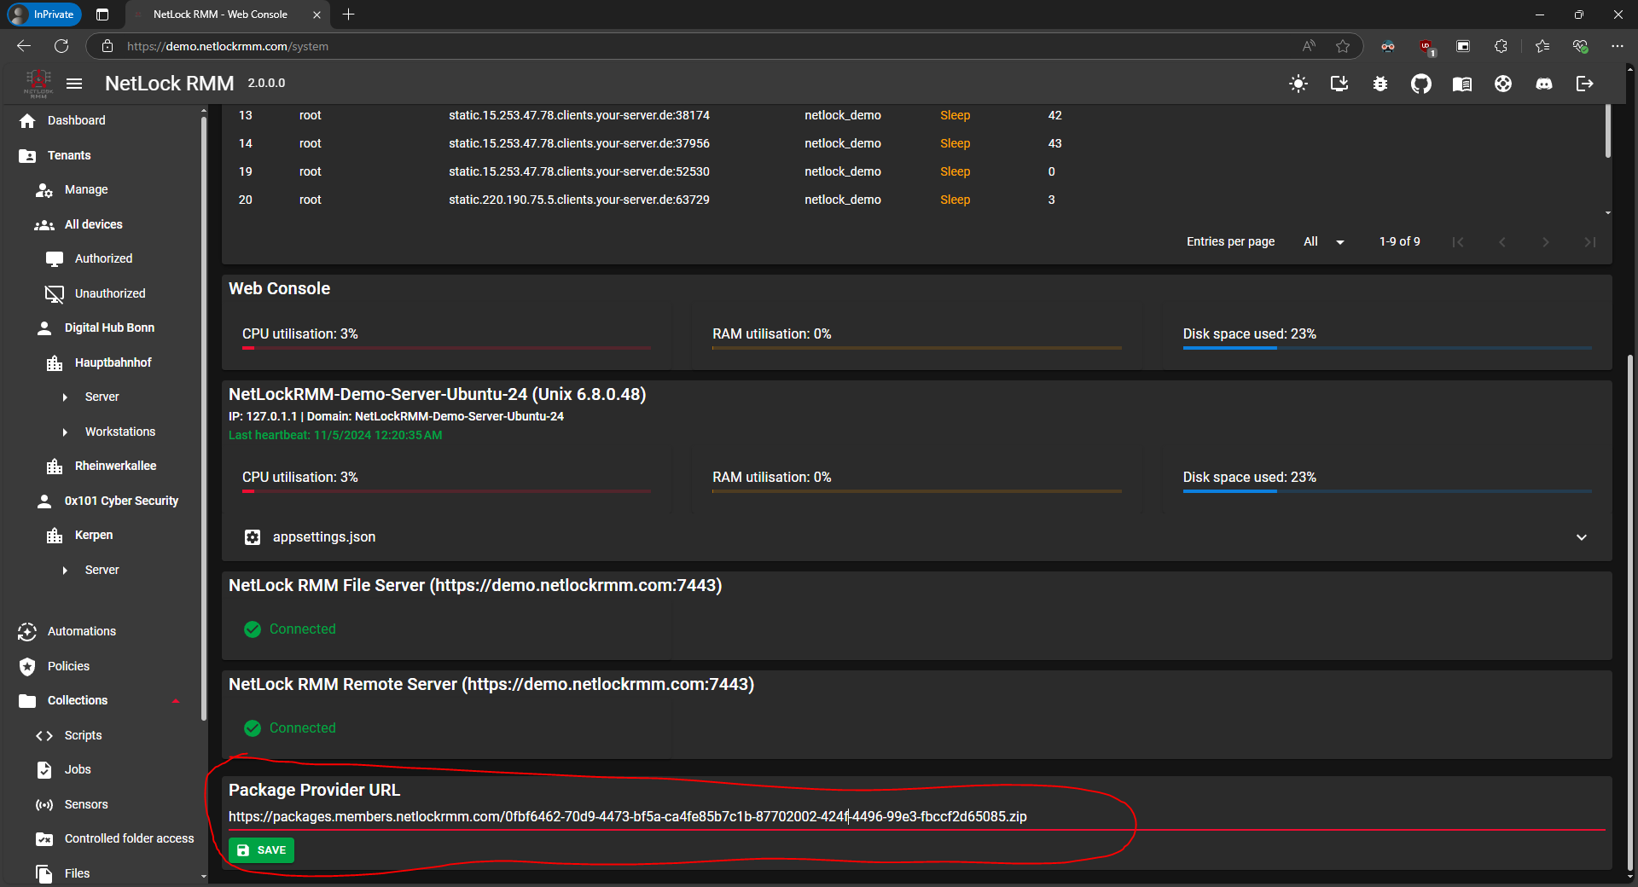
Task: Open the bug report icon
Action: [1380, 84]
